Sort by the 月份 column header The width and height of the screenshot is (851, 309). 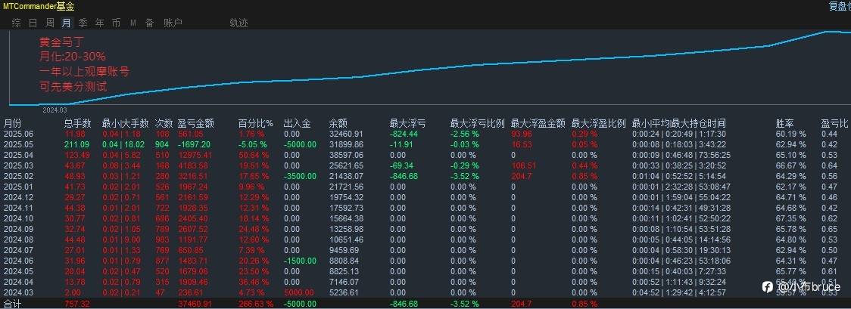(x=13, y=123)
